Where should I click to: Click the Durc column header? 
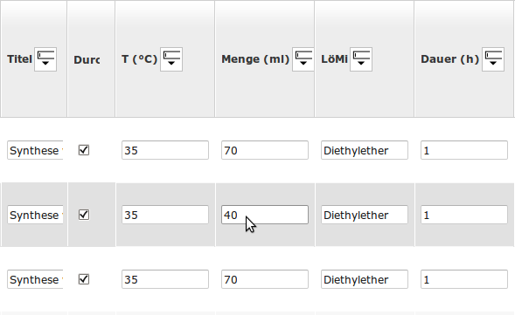pyautogui.click(x=87, y=59)
